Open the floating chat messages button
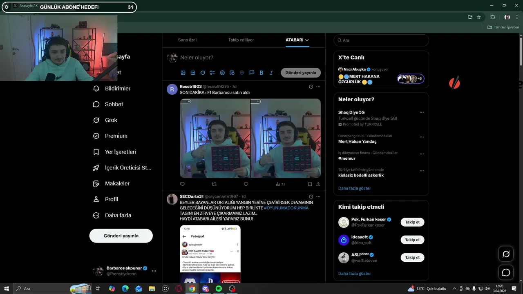 click(506, 272)
